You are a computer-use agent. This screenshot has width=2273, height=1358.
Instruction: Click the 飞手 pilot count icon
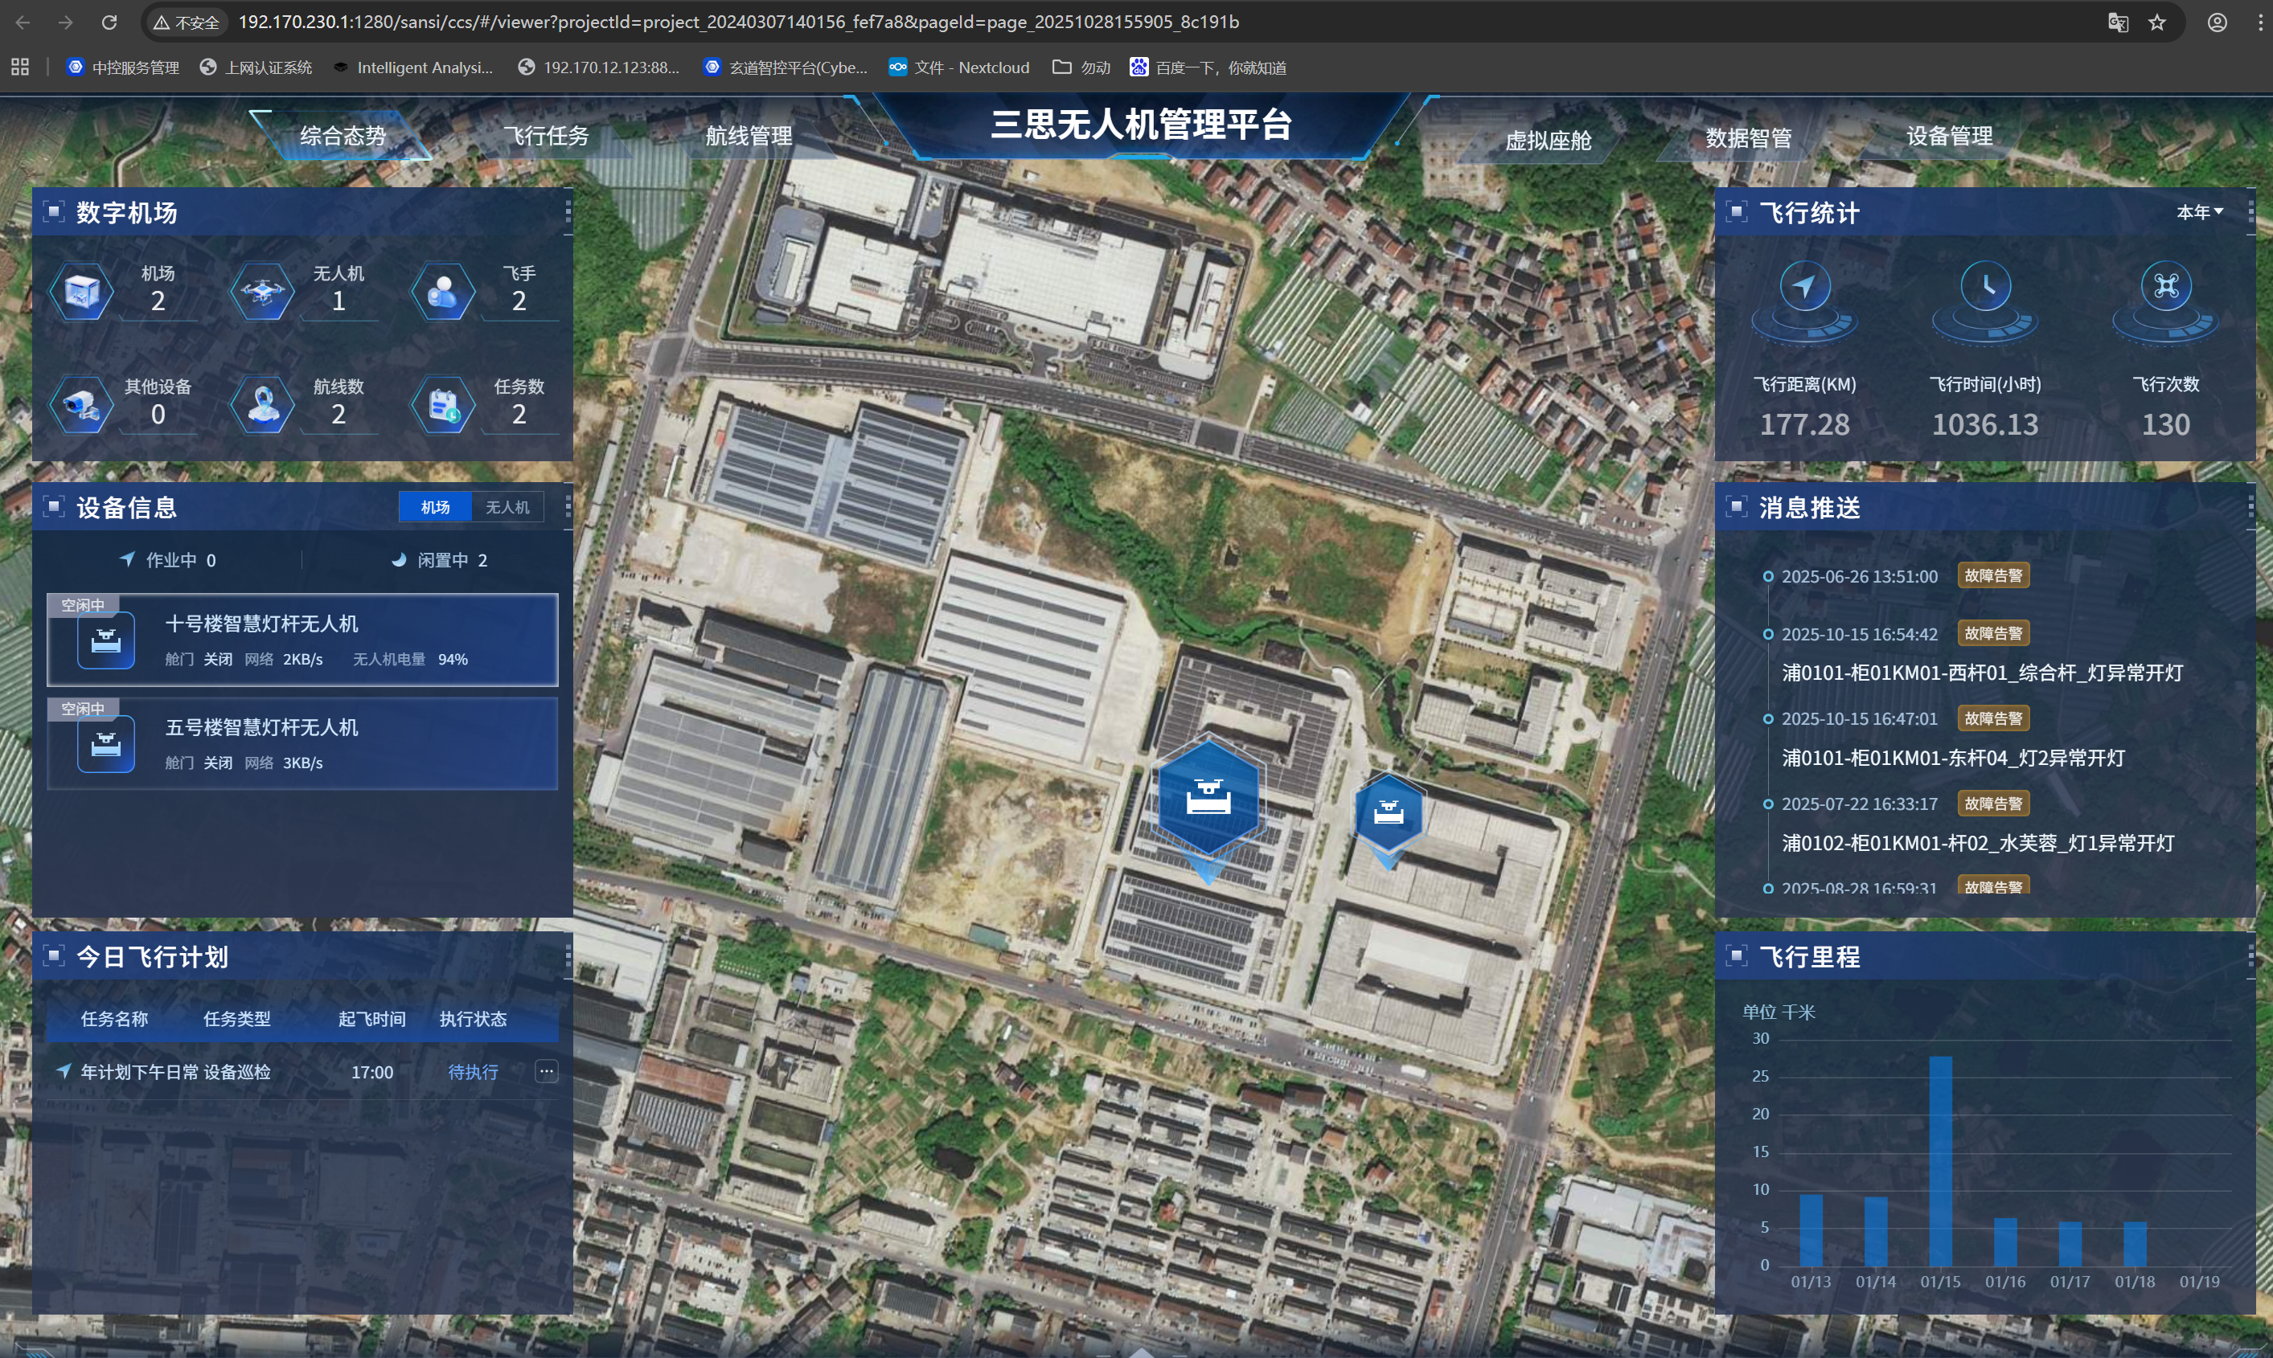pos(442,292)
